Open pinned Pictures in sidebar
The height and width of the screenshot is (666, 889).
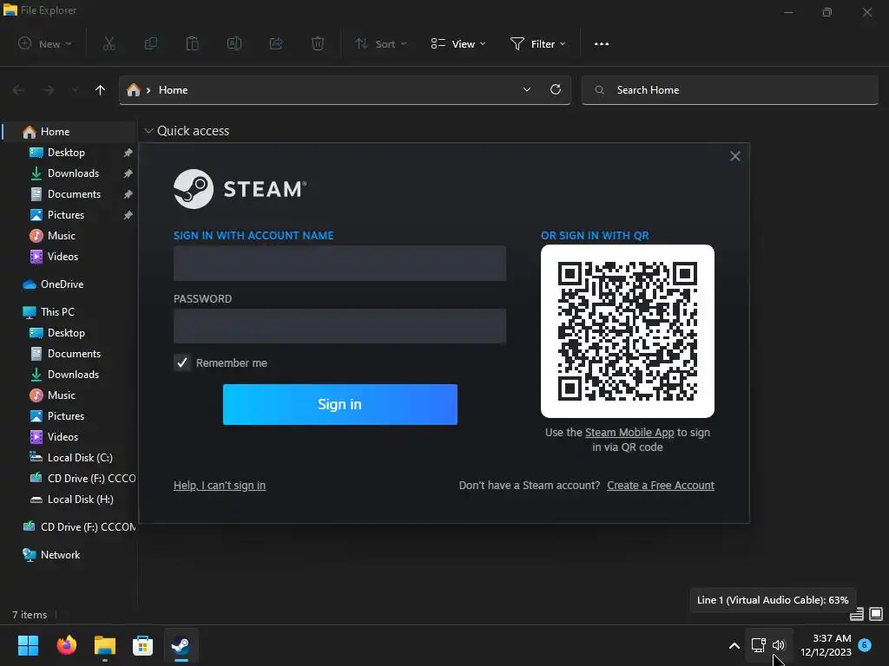pos(66,215)
